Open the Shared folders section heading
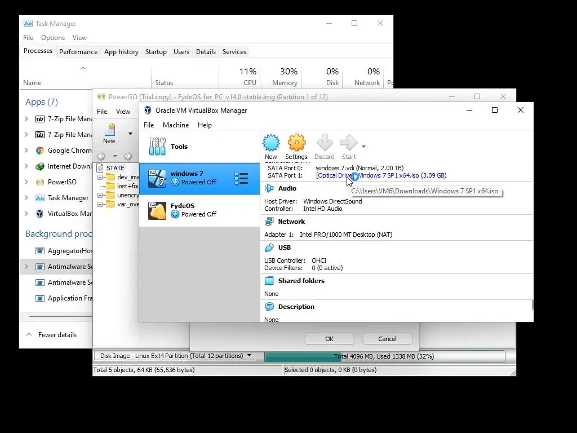This screenshot has height=433, width=577. [301, 281]
